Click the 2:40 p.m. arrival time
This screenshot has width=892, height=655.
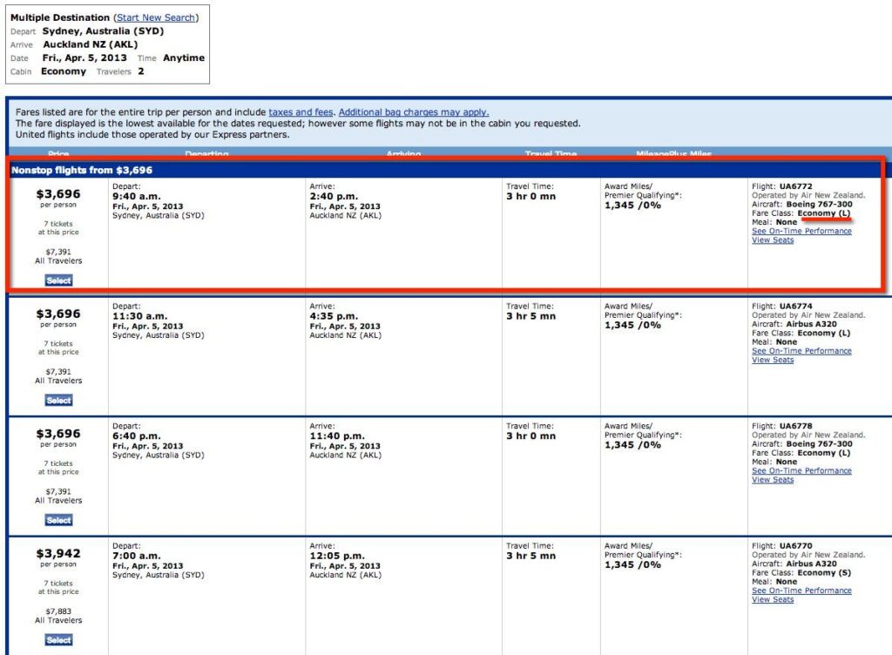coord(334,196)
